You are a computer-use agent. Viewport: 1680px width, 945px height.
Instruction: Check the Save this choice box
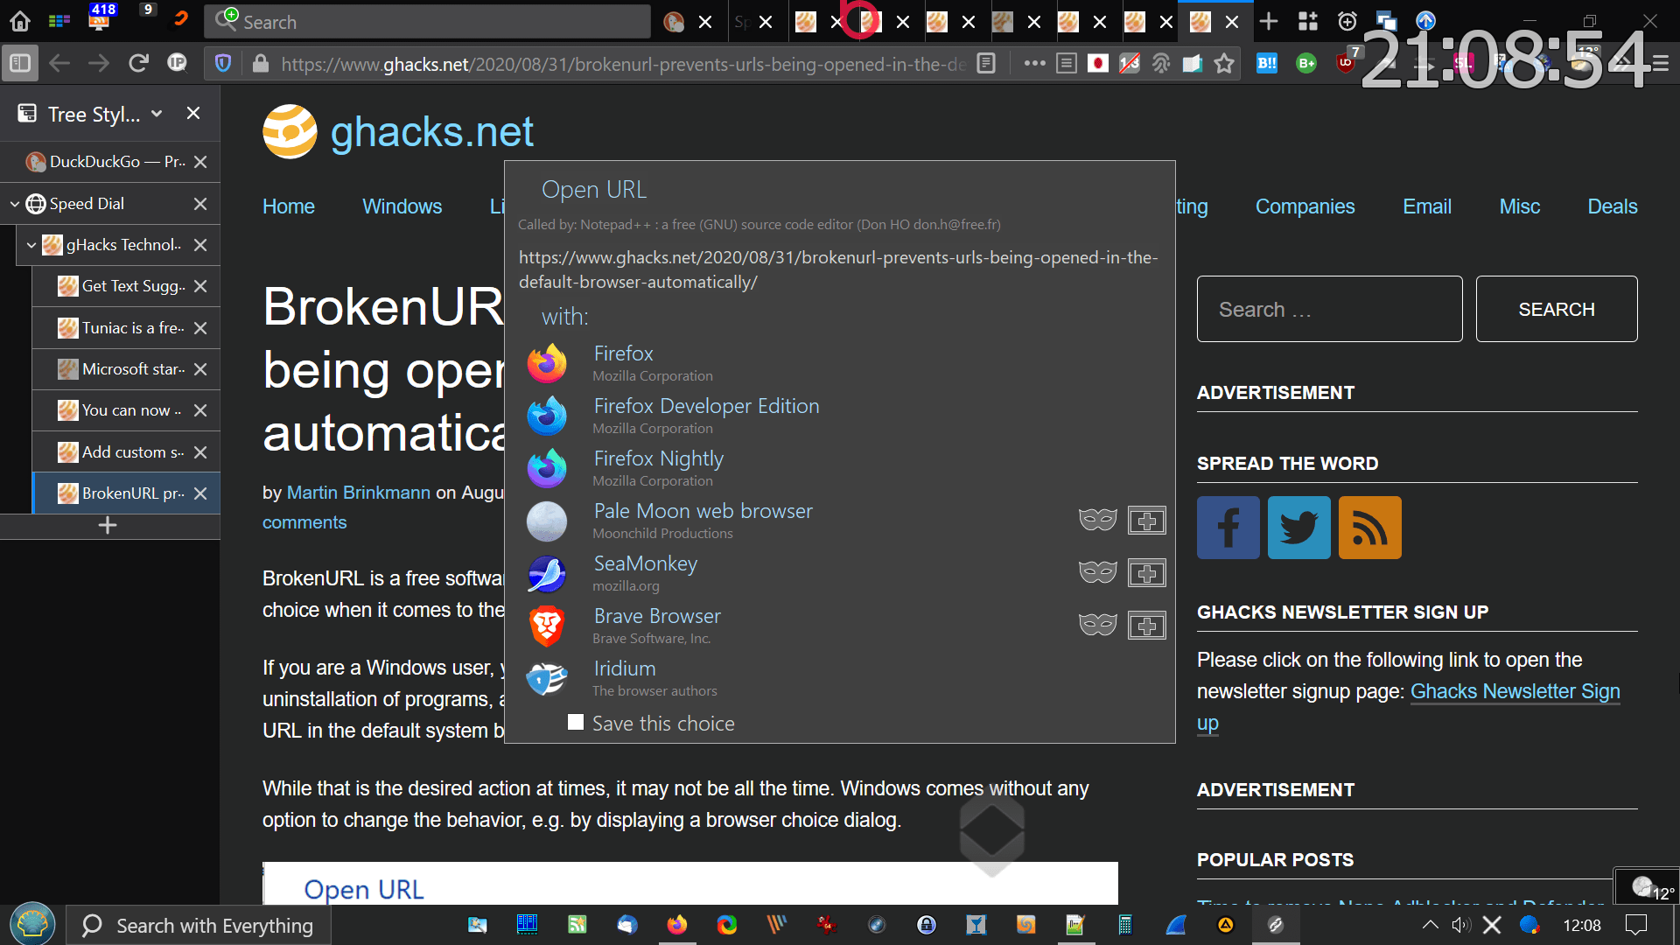575,722
